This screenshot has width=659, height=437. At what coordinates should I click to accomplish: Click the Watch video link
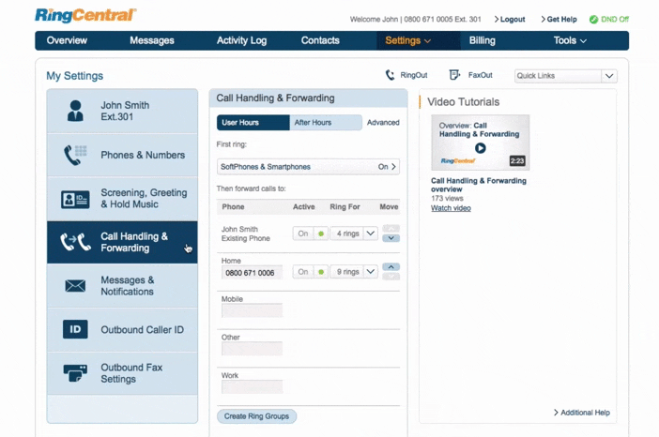pos(451,208)
